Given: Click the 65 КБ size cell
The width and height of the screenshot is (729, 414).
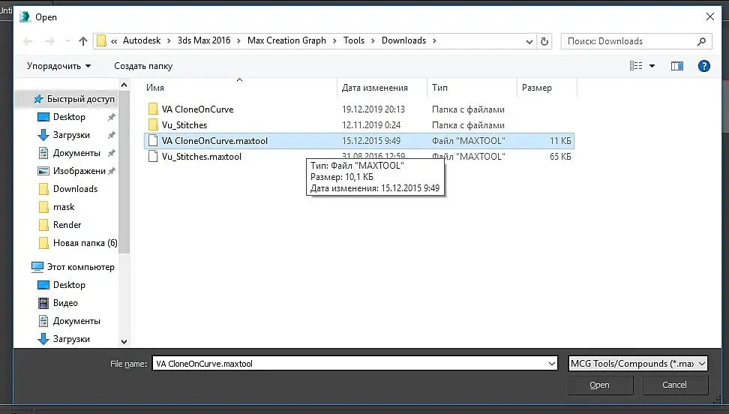Looking at the screenshot, I should pos(560,157).
